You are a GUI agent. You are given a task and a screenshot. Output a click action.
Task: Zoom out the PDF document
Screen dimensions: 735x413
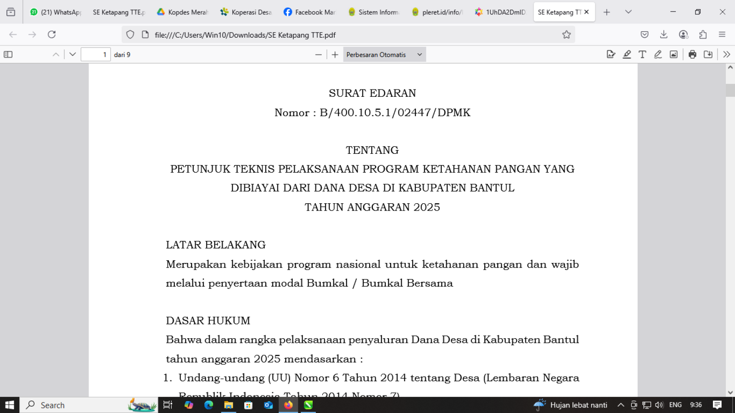coord(319,55)
